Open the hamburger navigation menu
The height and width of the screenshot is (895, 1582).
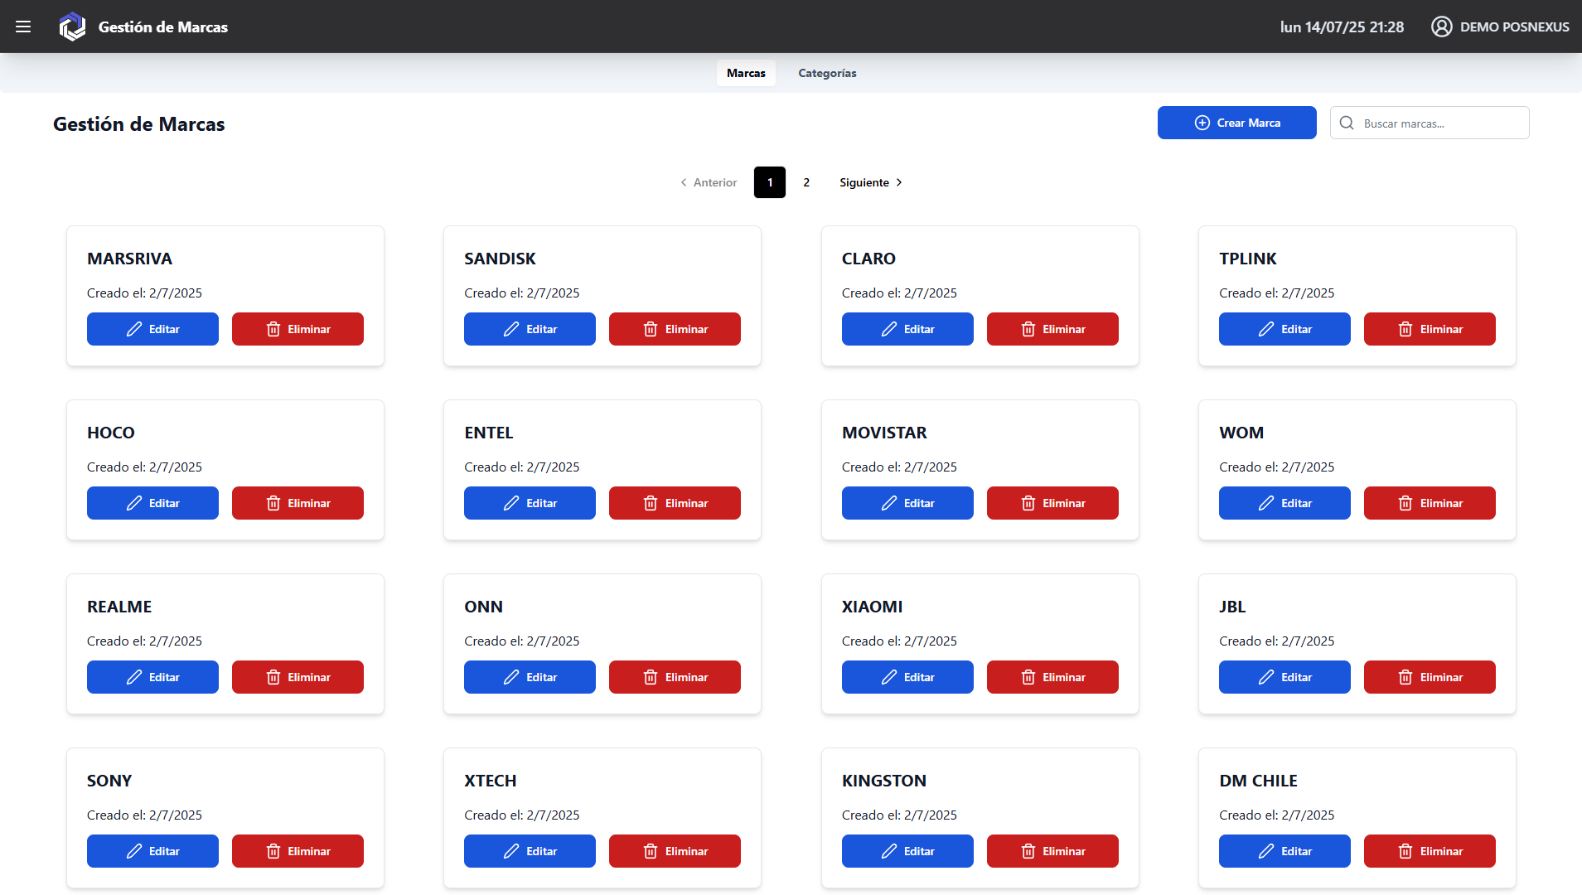[23, 27]
